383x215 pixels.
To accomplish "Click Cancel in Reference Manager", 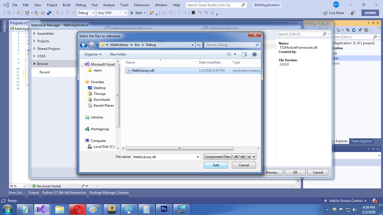I will click(x=318, y=172).
